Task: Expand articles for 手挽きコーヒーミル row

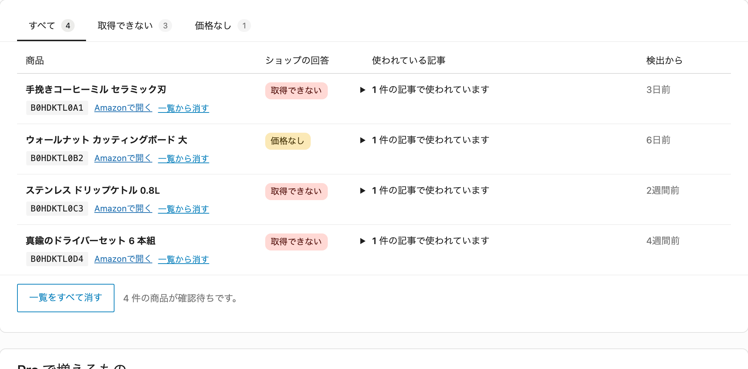Action: (425, 90)
